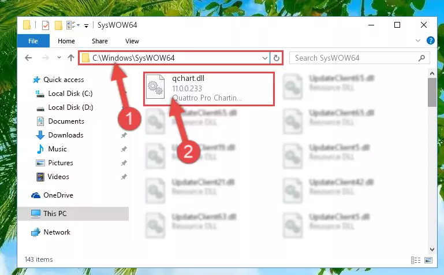
Task: Click the vertical scrollbar thumb
Action: [x=432, y=92]
